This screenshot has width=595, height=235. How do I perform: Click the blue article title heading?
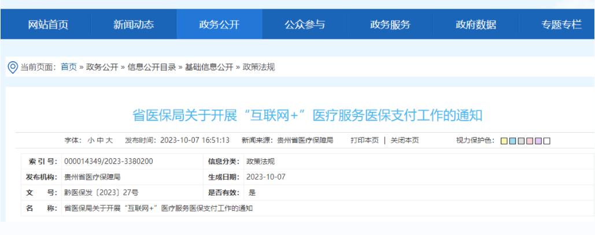pos(308,115)
